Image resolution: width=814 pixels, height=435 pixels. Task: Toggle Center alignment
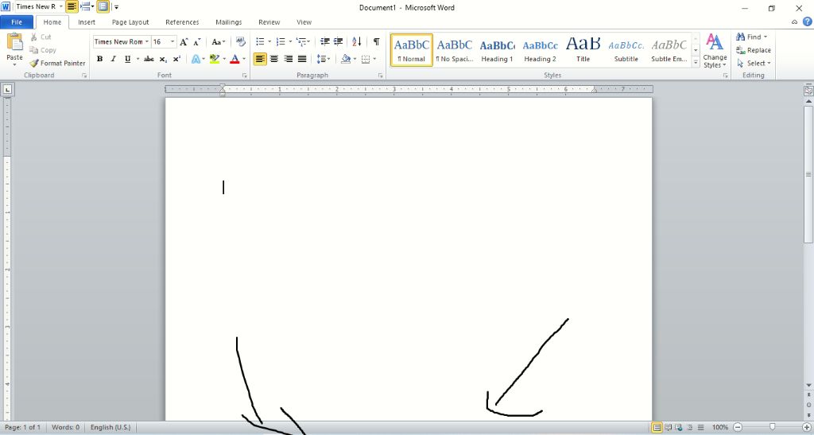274,59
